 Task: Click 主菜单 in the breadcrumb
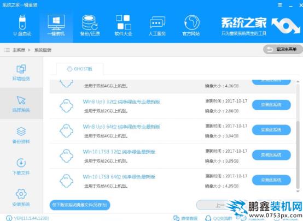click(19, 50)
